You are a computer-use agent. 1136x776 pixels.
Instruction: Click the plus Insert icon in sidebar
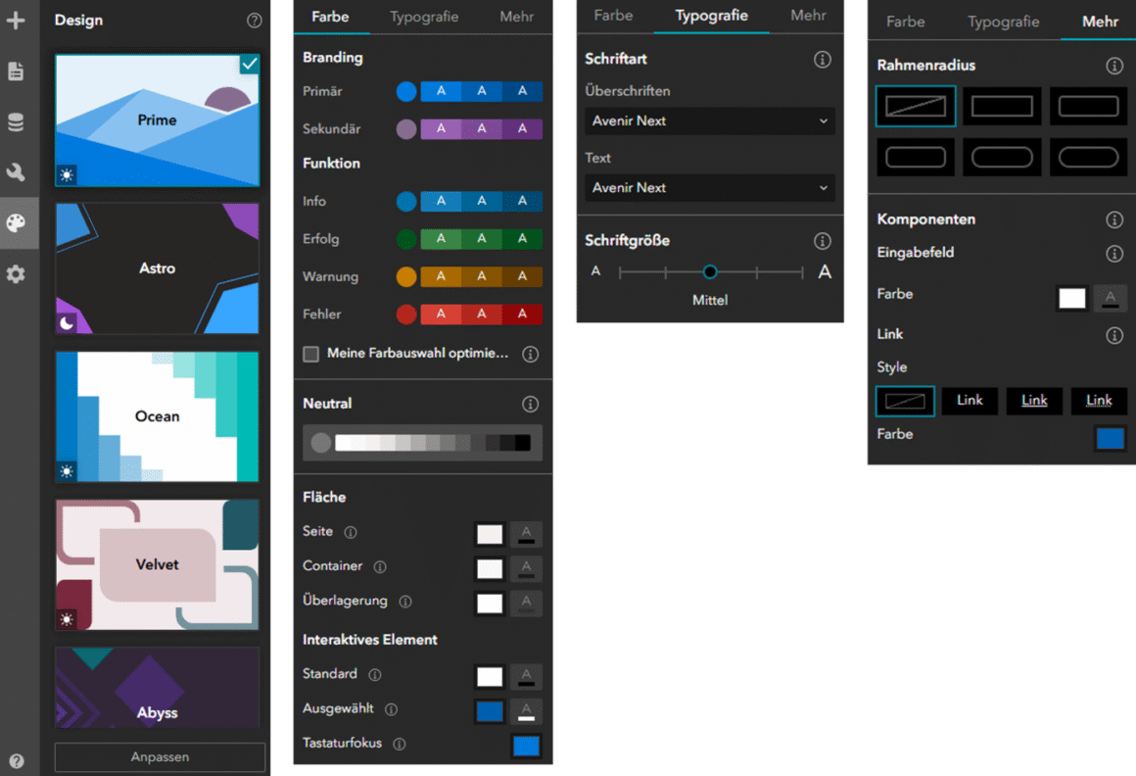[16, 21]
